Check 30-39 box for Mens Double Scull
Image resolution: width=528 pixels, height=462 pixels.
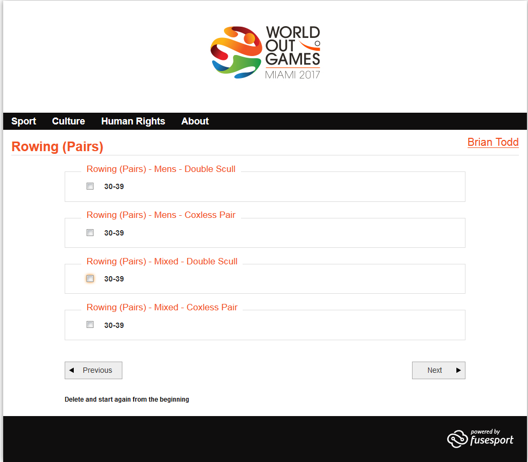[90, 186]
